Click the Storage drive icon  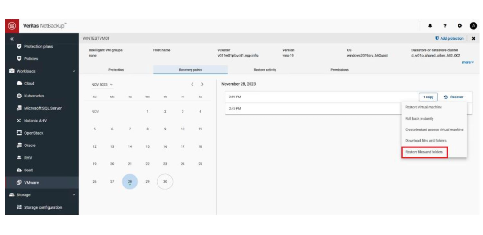(12, 194)
